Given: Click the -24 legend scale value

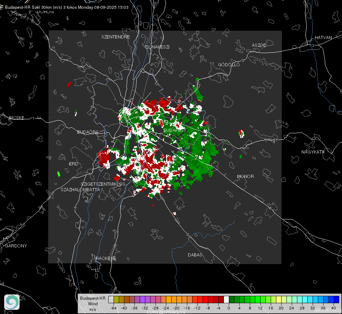Looking at the screenshot, I should click(166, 308).
